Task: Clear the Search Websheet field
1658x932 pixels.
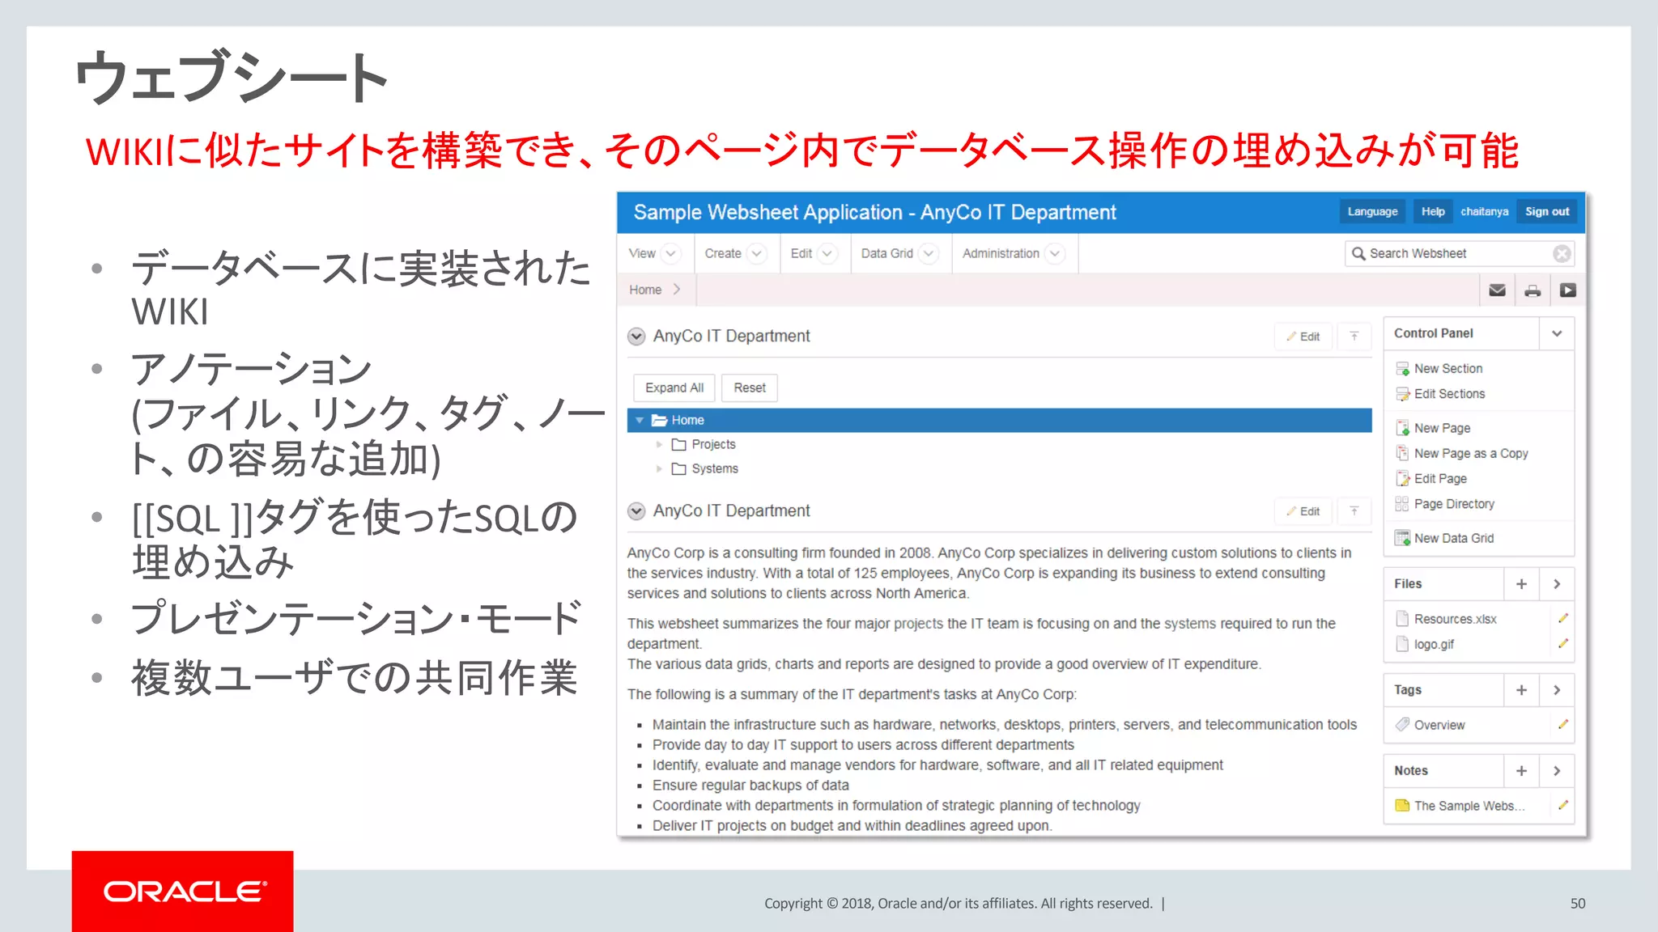Action: pos(1562,254)
